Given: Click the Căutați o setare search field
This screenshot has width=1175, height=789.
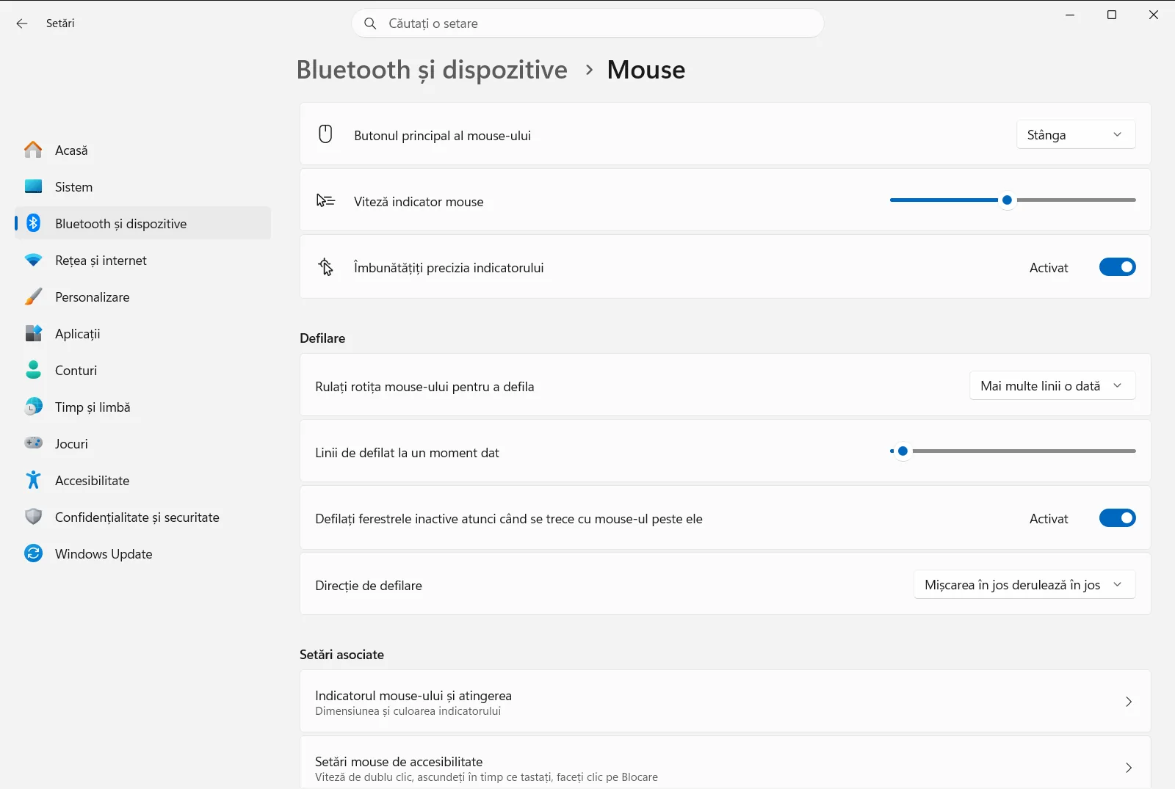Looking at the screenshot, I should click(x=587, y=23).
